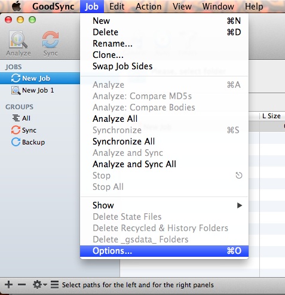Click the minus remove job button
Image resolution: width=285 pixels, height=295 pixels.
pyautogui.click(x=22, y=285)
